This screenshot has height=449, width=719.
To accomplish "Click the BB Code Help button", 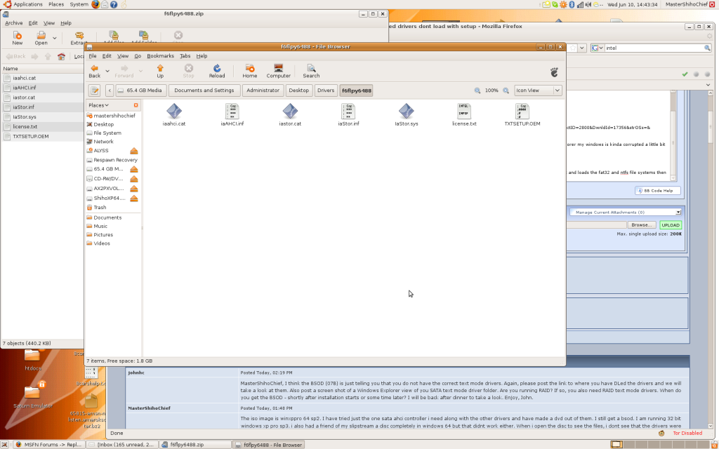I will pyautogui.click(x=657, y=190).
